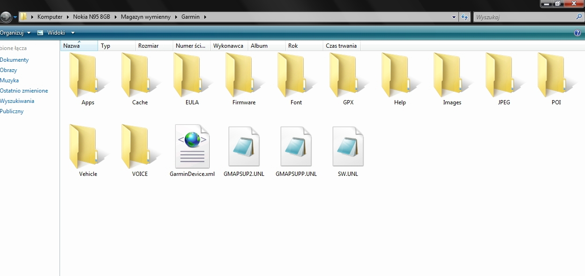Screen dimensions: 585x276
Task: Open Muzyka favorite link
Action: 9,80
